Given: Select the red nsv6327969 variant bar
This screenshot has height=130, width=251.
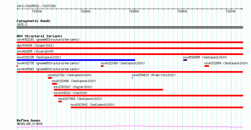Looking at the screenshot, I should click(x=60, y=102).
